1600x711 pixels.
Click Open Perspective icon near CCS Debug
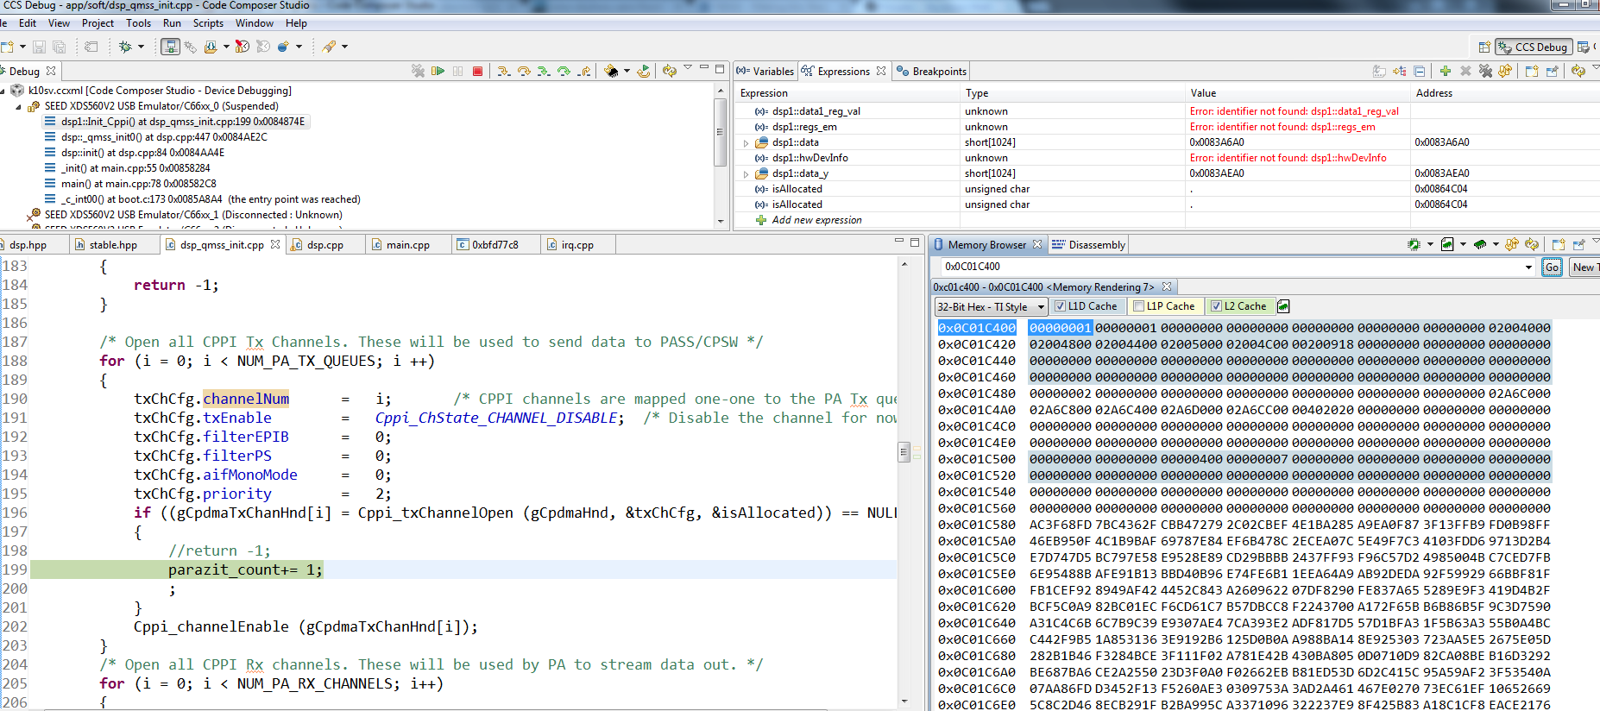click(x=1483, y=47)
